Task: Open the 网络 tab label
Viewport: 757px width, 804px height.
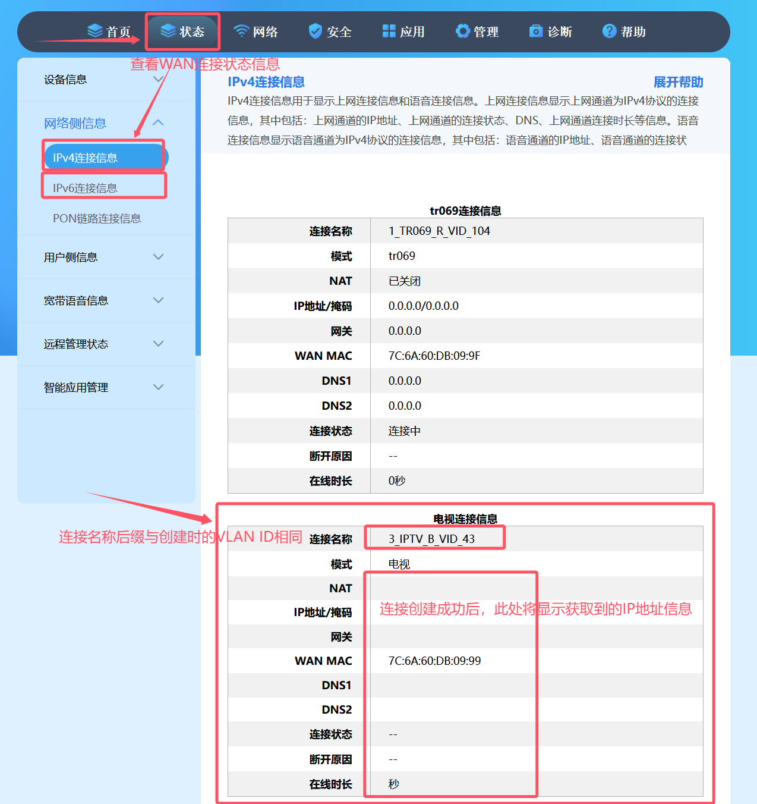Action: click(266, 32)
